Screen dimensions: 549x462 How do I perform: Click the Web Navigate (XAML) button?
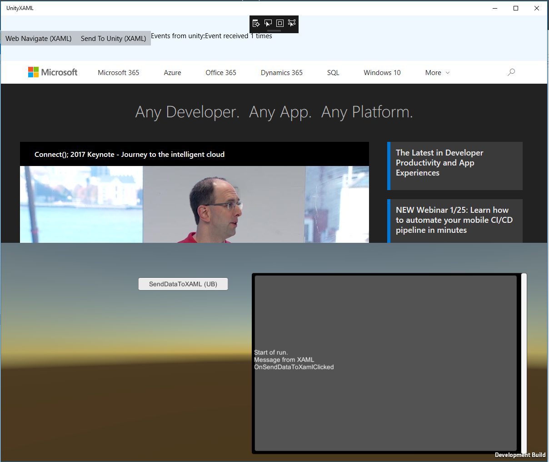pyautogui.click(x=39, y=39)
